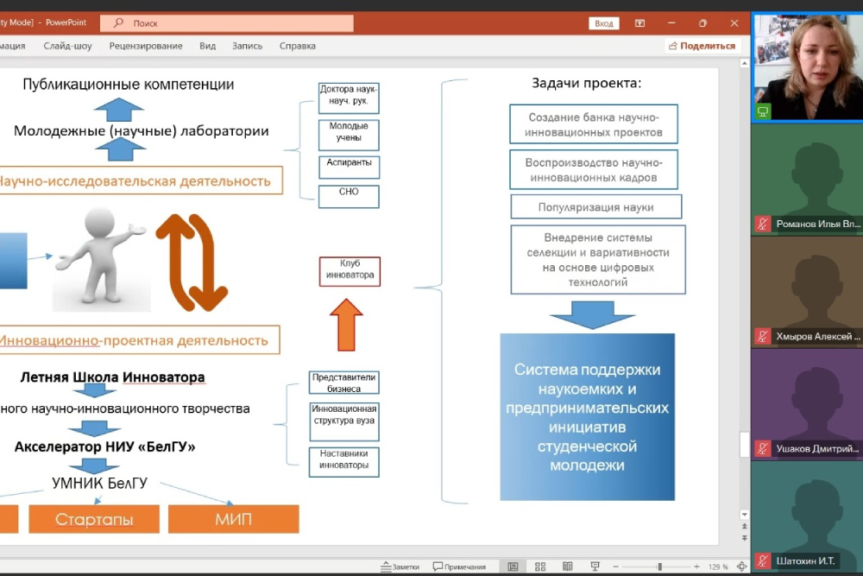Open the Заметки notes pane
The image size is (863, 576).
click(x=400, y=567)
